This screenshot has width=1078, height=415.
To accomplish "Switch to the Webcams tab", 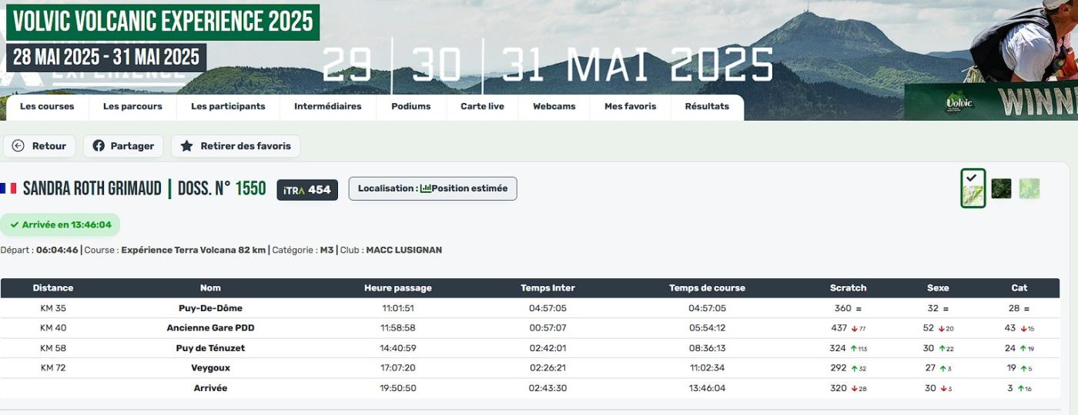I will (554, 107).
